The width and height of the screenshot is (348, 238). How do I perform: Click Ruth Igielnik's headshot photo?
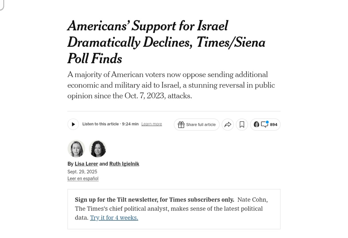tap(98, 148)
